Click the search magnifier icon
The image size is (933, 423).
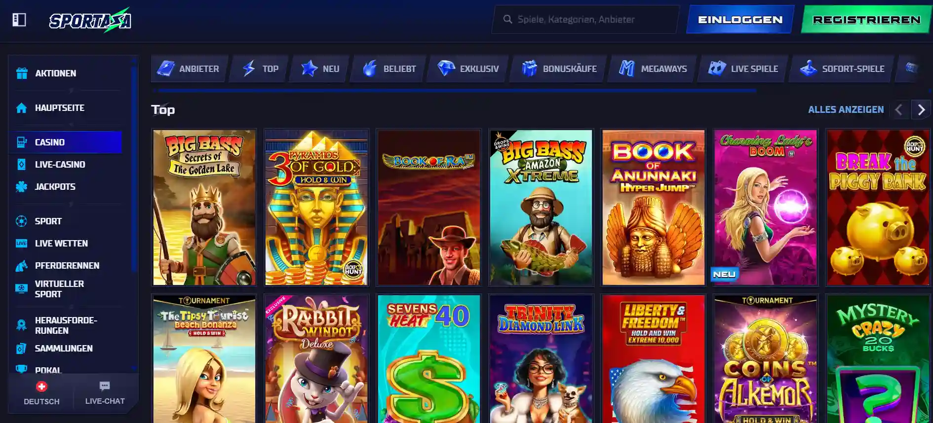coord(507,19)
